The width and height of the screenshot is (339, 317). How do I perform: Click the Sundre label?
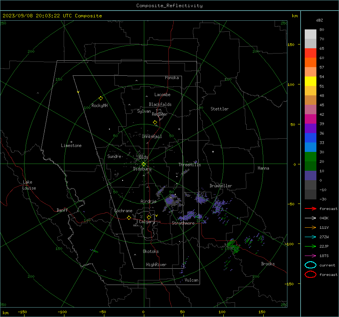[114, 156]
